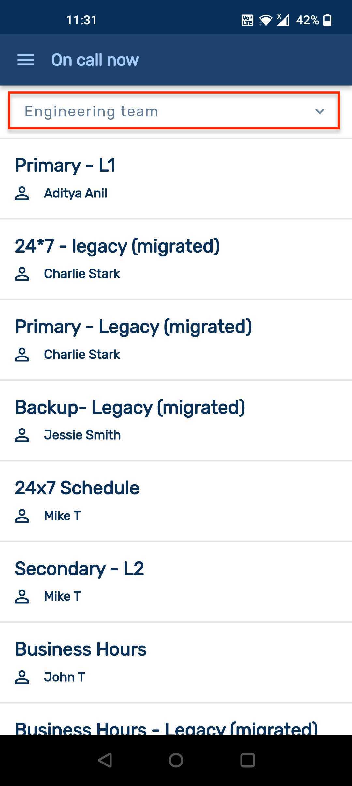
Task: Open the Engineering team selector field
Action: coord(163,111)
